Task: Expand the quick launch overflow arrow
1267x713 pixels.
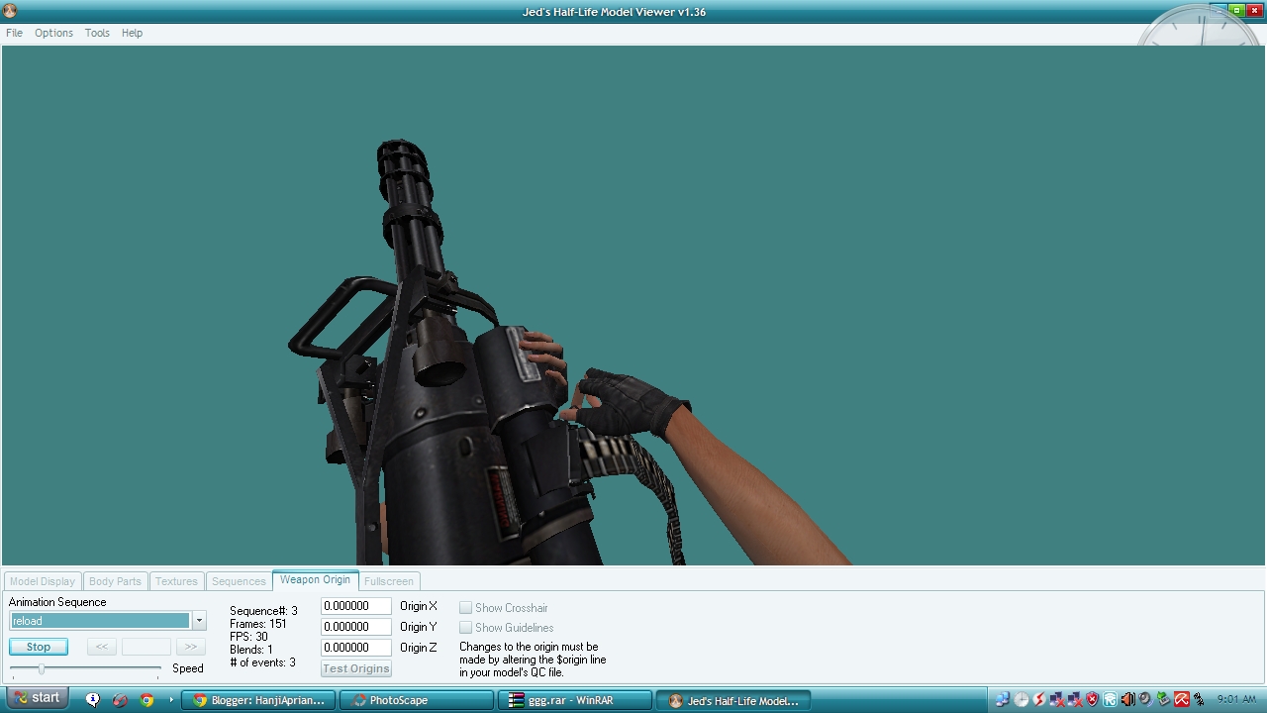Action: click(x=171, y=700)
